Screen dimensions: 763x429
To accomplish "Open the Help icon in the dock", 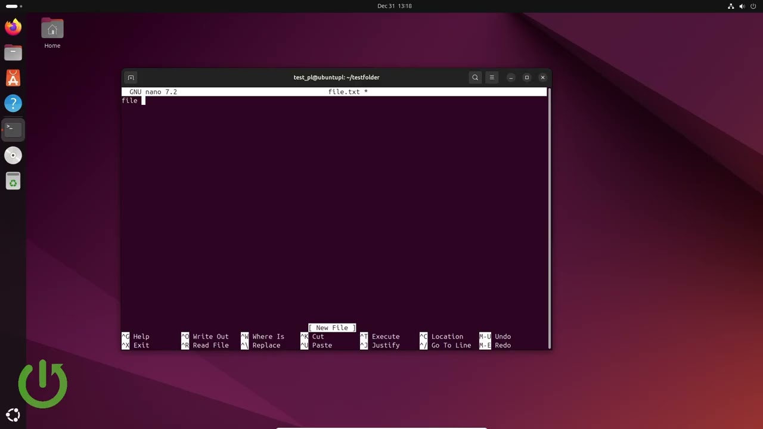I will coord(13,104).
